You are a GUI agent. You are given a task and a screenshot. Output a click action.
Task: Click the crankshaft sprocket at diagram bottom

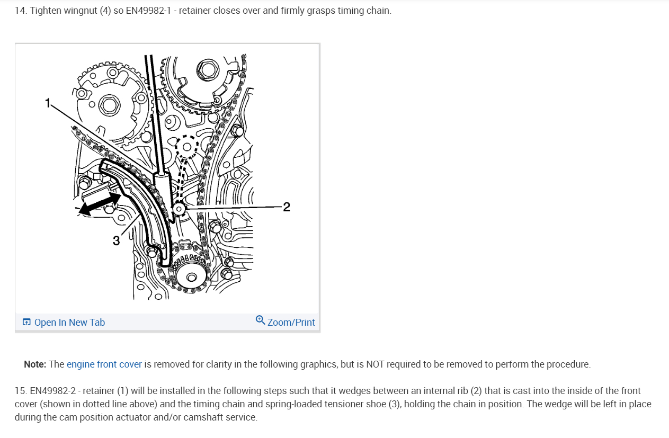(x=191, y=276)
